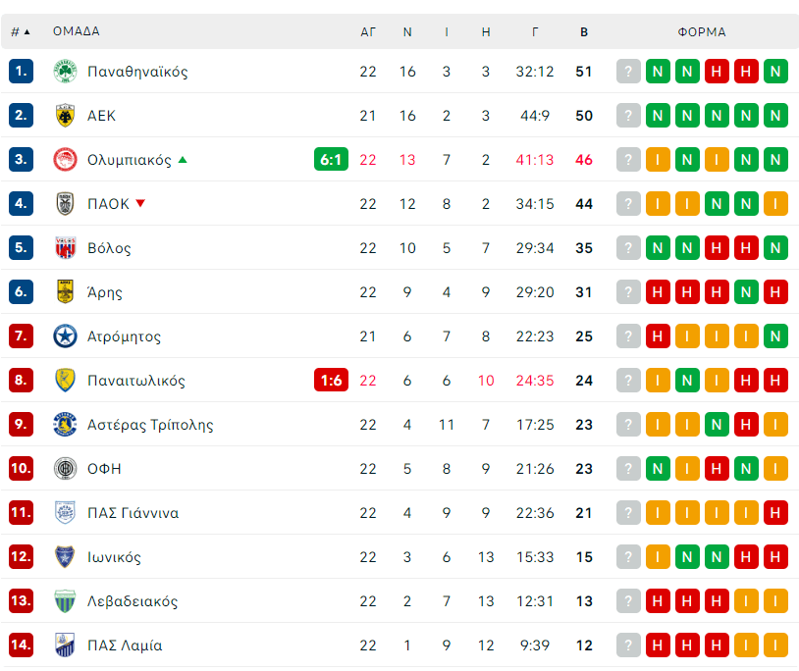Click the ΠΑΣ Λαμία team crest
799x671 pixels.
[x=65, y=645]
